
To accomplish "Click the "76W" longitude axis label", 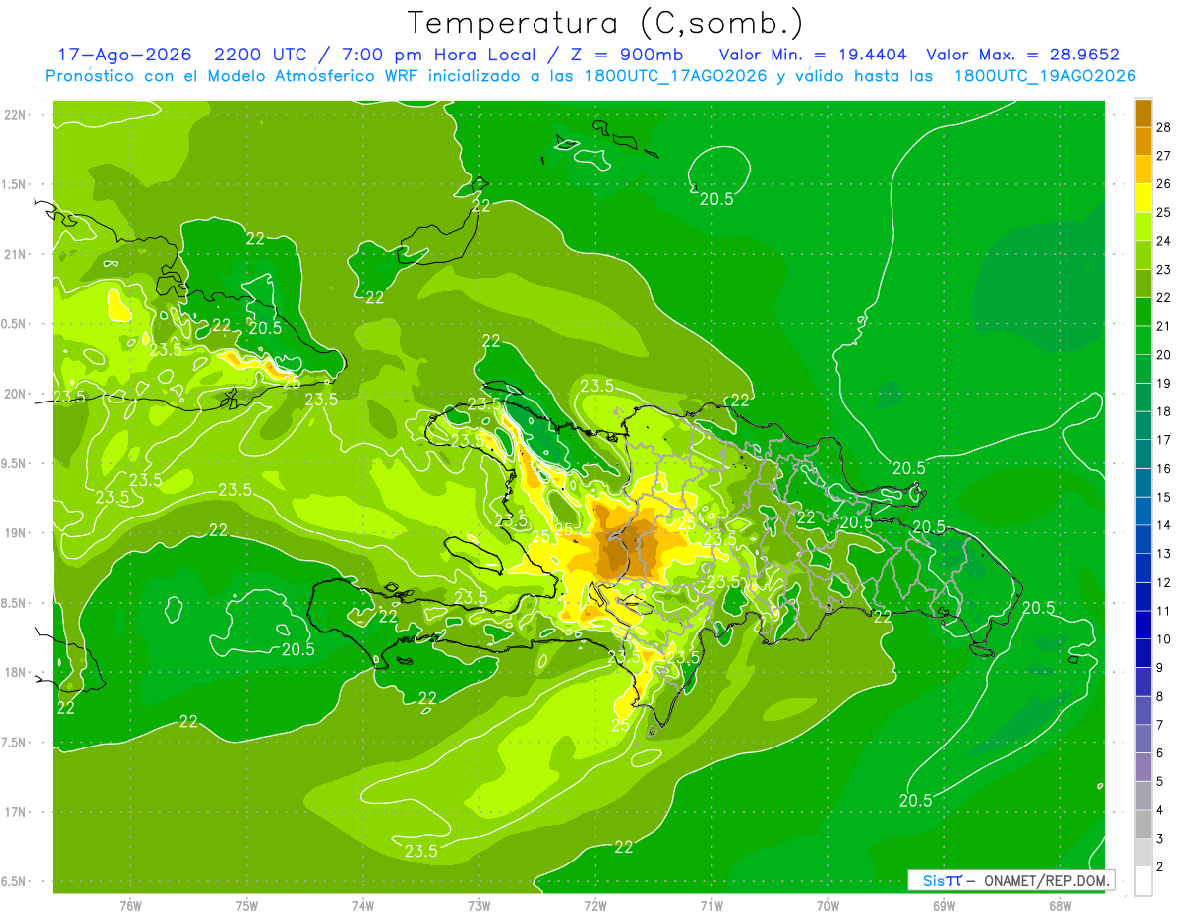I will point(130,906).
